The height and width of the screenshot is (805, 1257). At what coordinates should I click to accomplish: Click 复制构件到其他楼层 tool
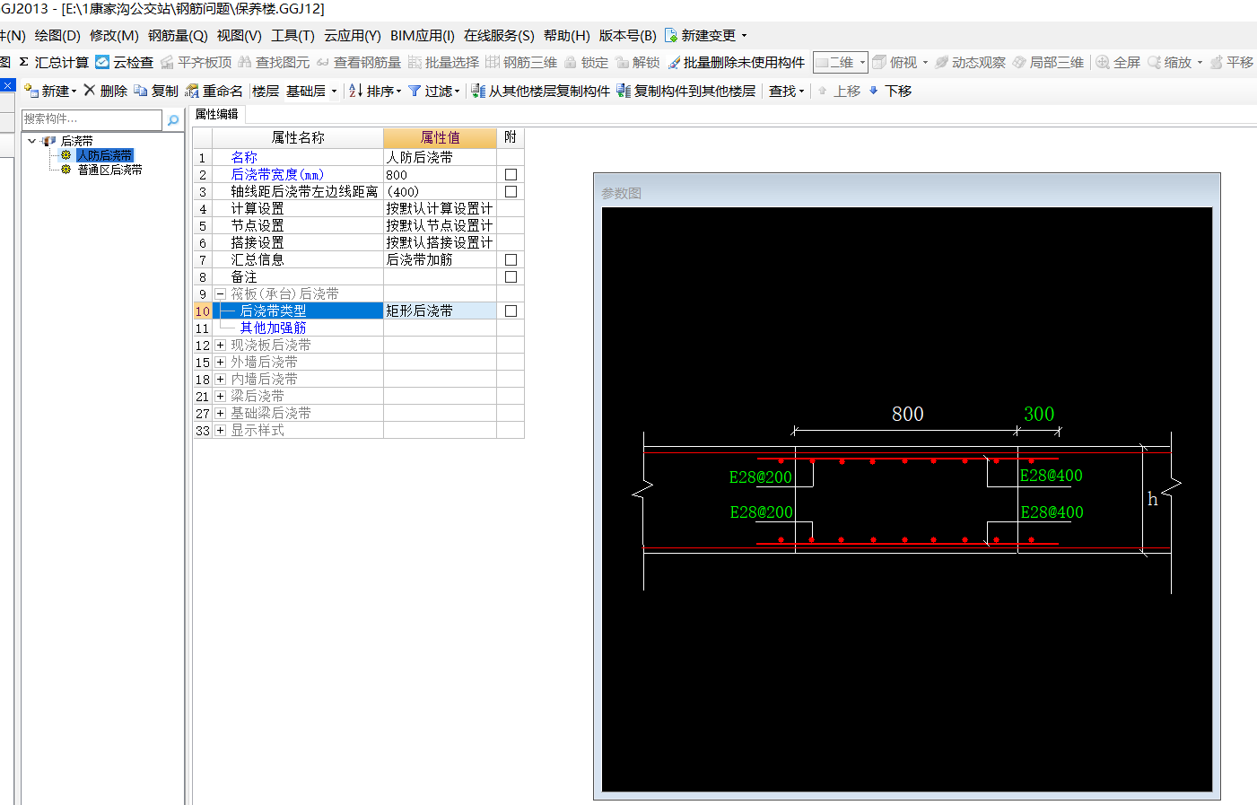(x=685, y=91)
